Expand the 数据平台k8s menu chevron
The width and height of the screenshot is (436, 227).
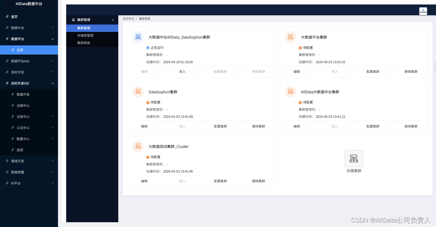coord(52,61)
